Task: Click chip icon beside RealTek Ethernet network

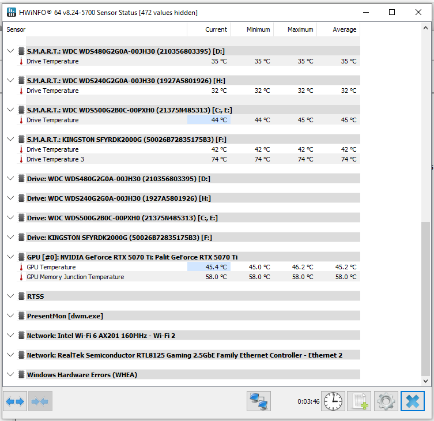Action: pyautogui.click(x=21, y=355)
